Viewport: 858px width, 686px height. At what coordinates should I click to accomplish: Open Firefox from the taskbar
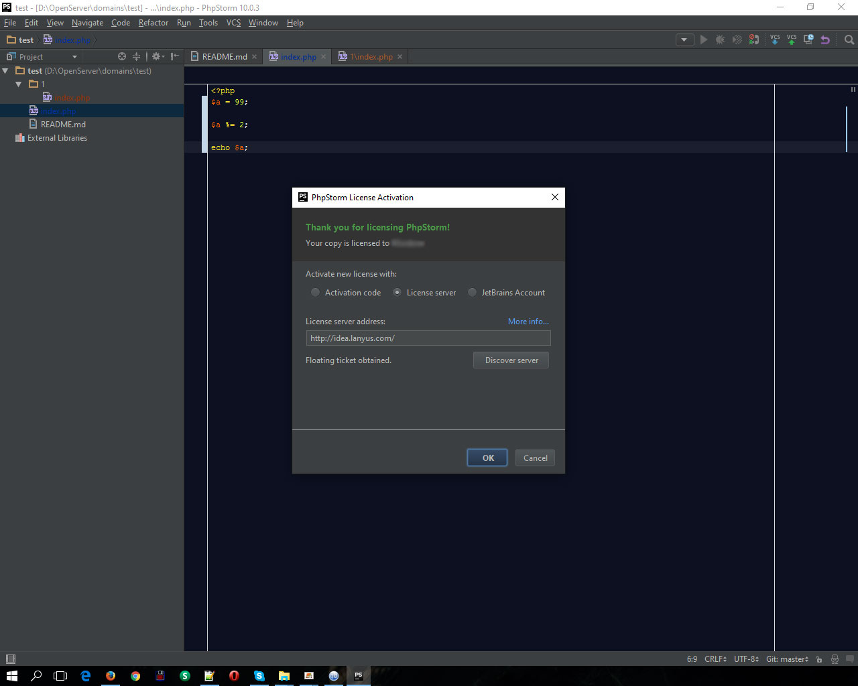point(111,676)
